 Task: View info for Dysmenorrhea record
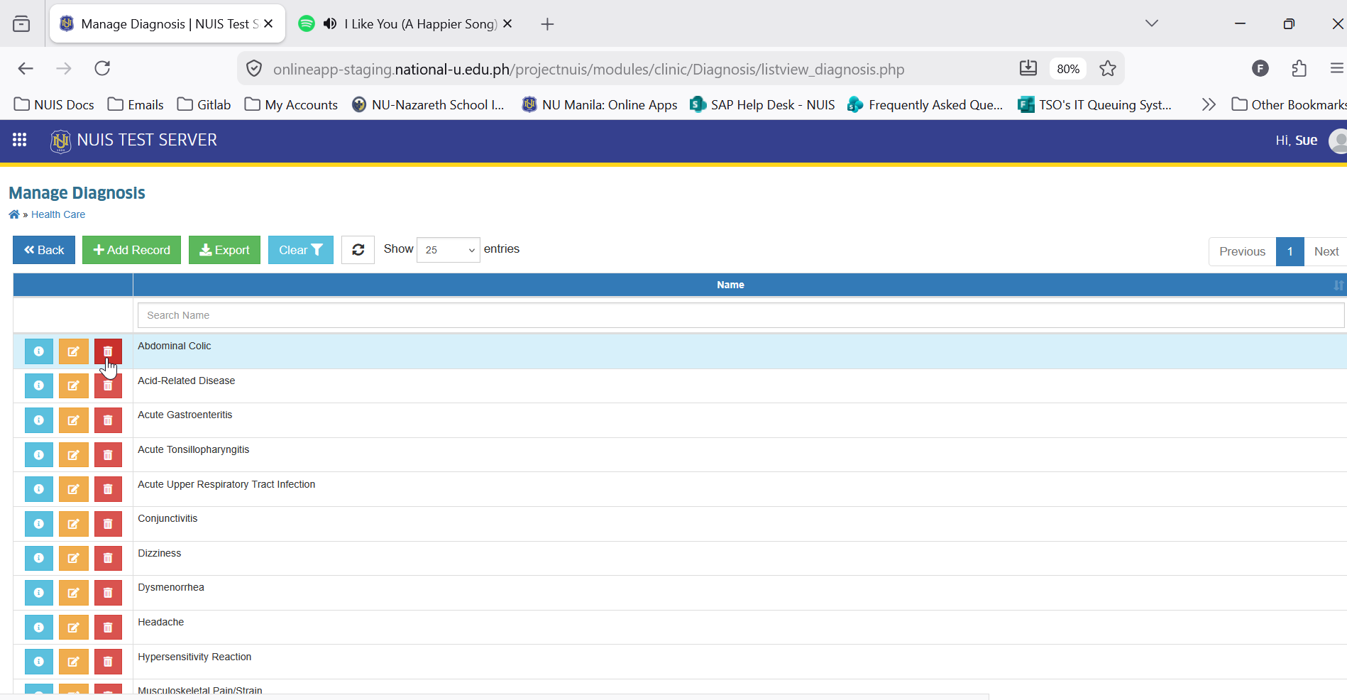39,593
